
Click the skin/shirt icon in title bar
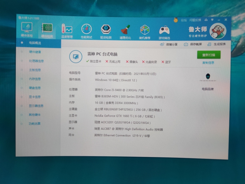pyautogui.click(x=206, y=20)
